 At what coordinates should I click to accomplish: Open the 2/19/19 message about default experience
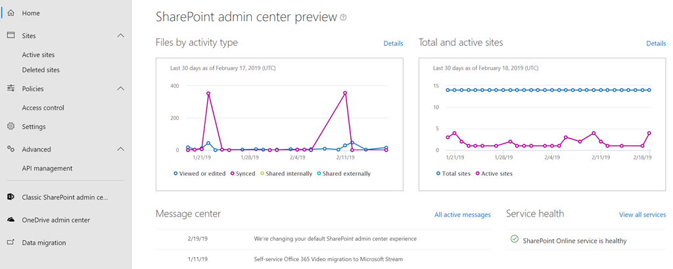[x=335, y=239]
